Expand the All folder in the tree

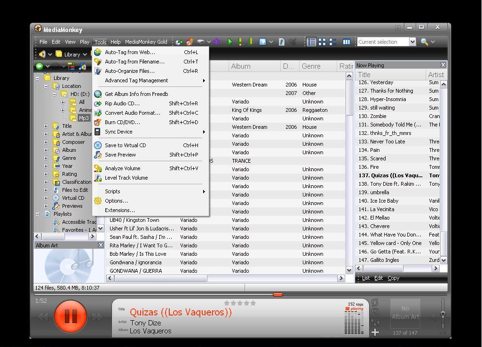63,102
